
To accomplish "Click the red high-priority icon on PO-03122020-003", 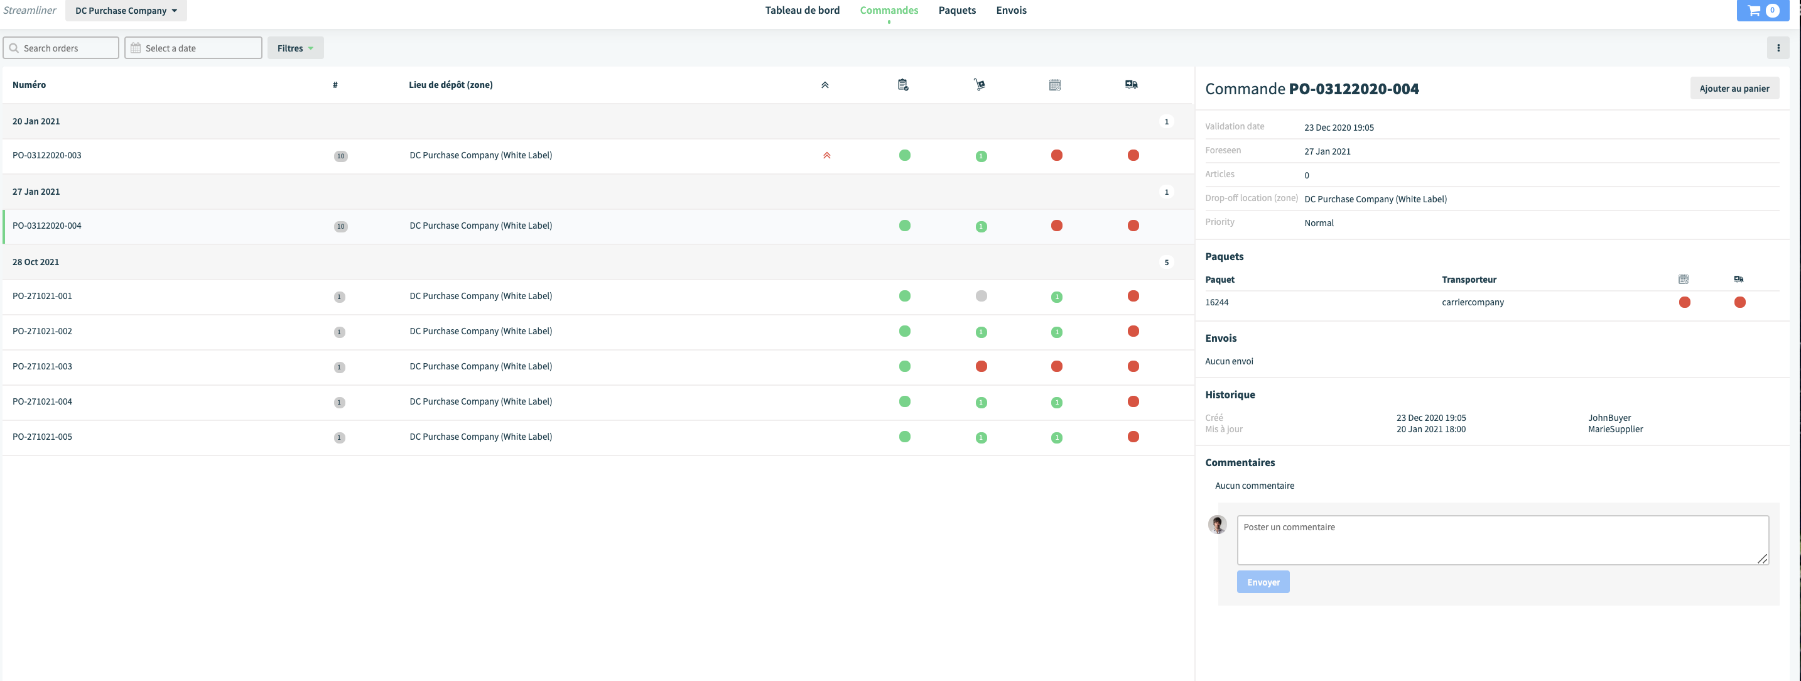I will [826, 155].
